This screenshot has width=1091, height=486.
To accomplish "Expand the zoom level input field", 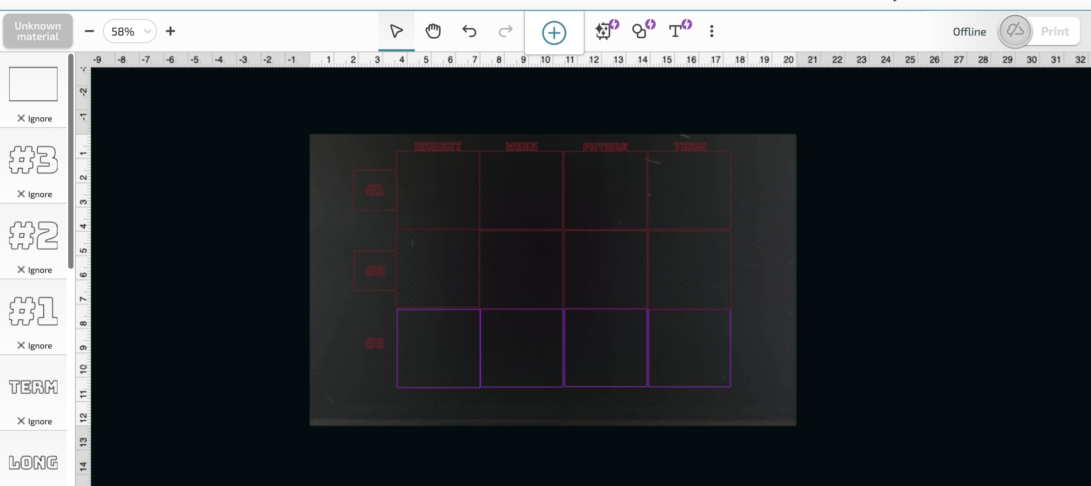I will click(147, 31).
